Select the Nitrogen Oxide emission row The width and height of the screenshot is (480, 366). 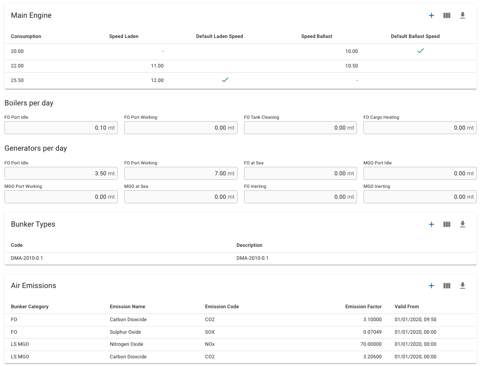[x=126, y=344]
